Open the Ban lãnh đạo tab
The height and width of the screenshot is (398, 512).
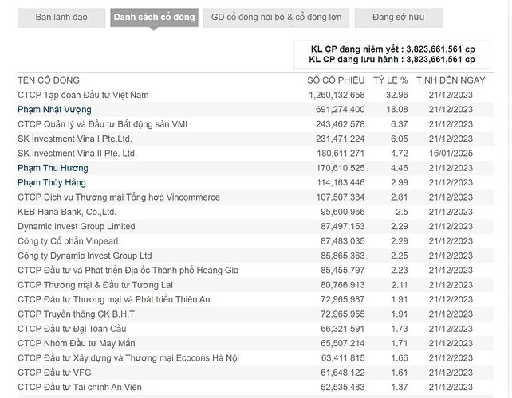[61, 18]
